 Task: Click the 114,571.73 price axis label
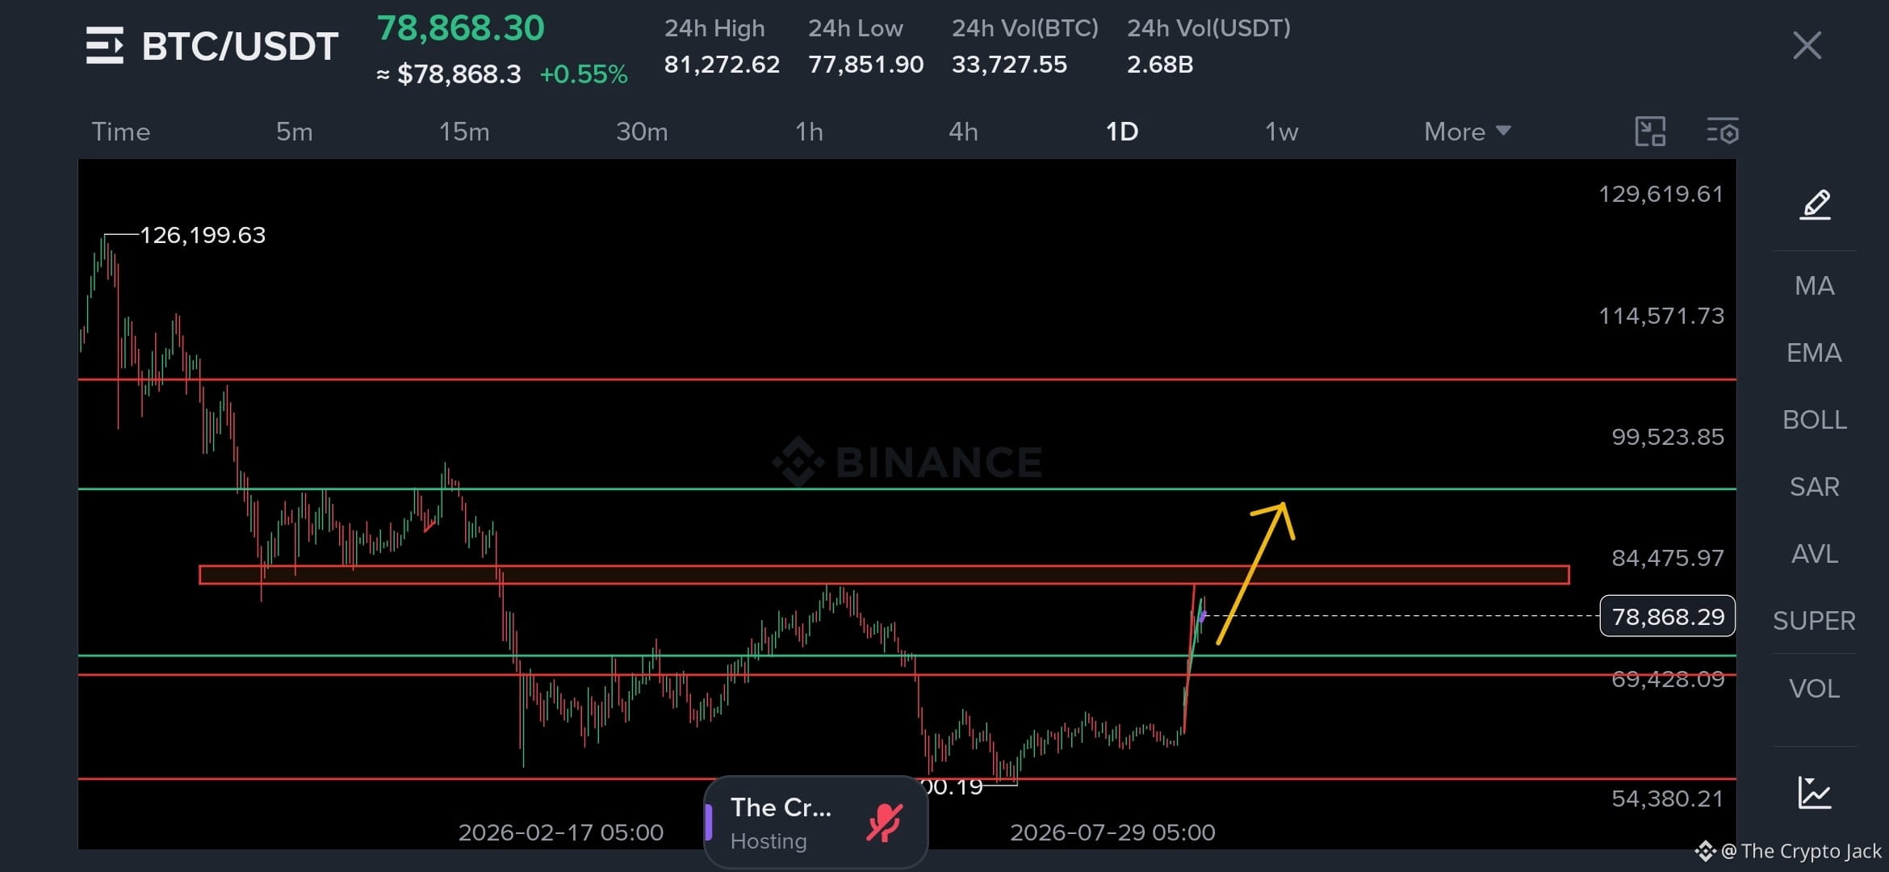[1661, 316]
